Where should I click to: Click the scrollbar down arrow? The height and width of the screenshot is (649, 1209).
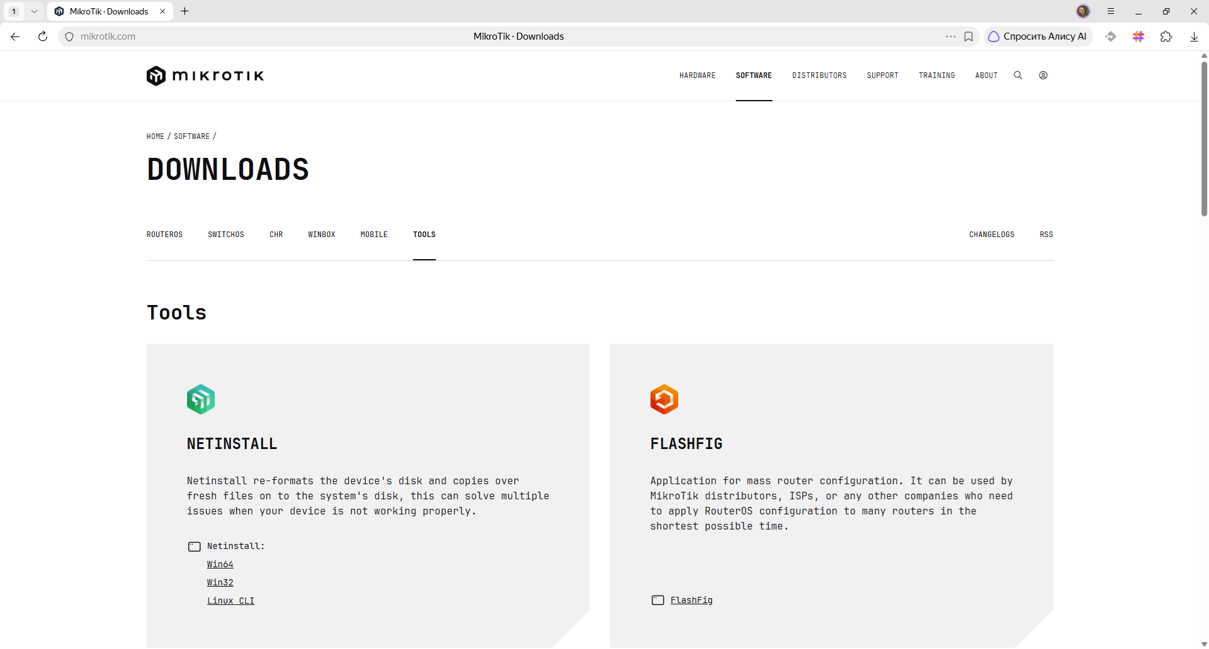point(1204,644)
